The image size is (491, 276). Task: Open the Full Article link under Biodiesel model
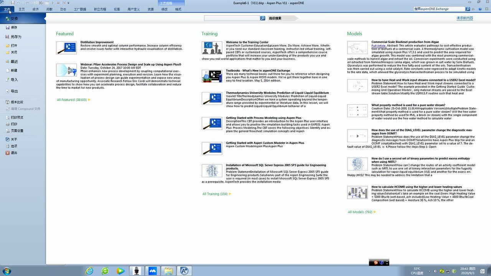tap(378, 46)
